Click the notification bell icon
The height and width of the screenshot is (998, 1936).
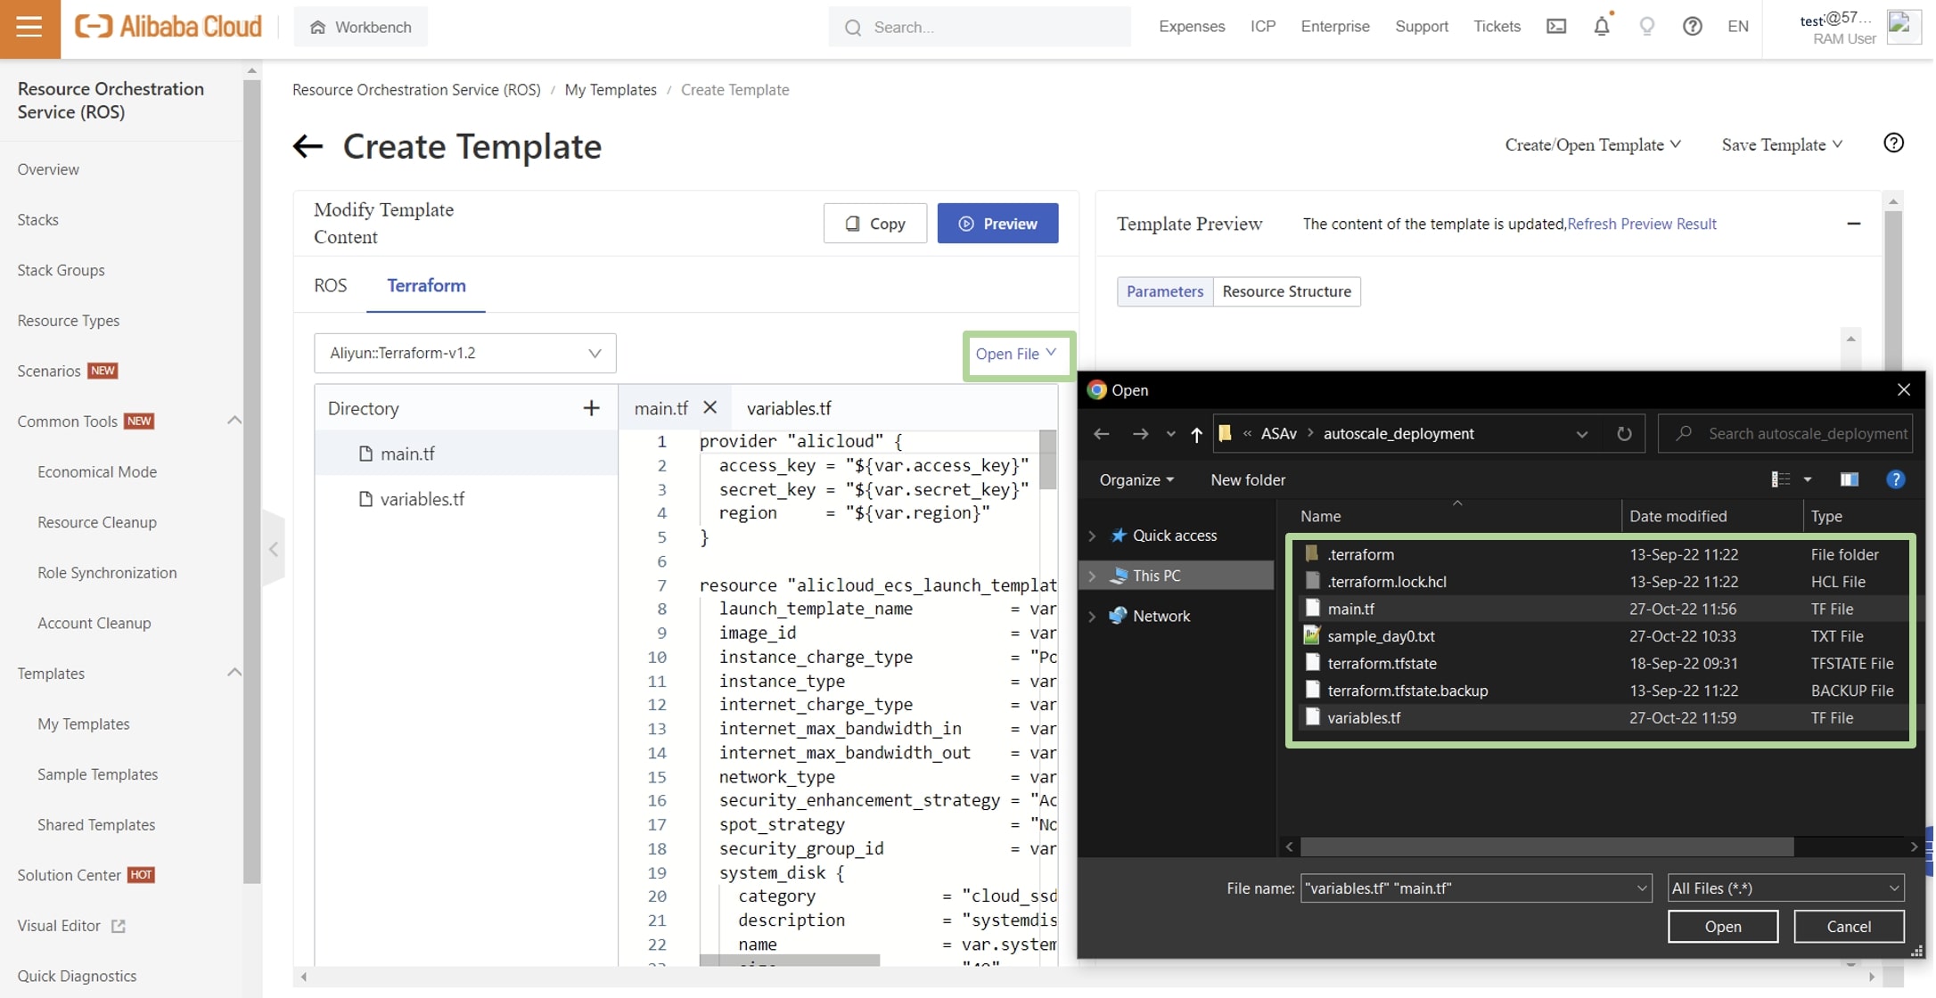(1602, 27)
